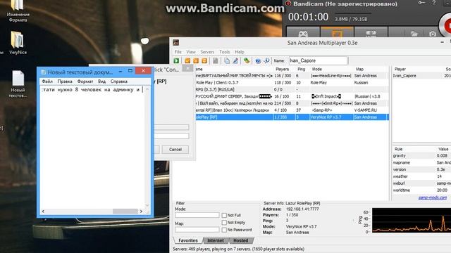Click the Cancel button in connection dialog
The height and width of the screenshot is (253, 451).
[x=175, y=150]
